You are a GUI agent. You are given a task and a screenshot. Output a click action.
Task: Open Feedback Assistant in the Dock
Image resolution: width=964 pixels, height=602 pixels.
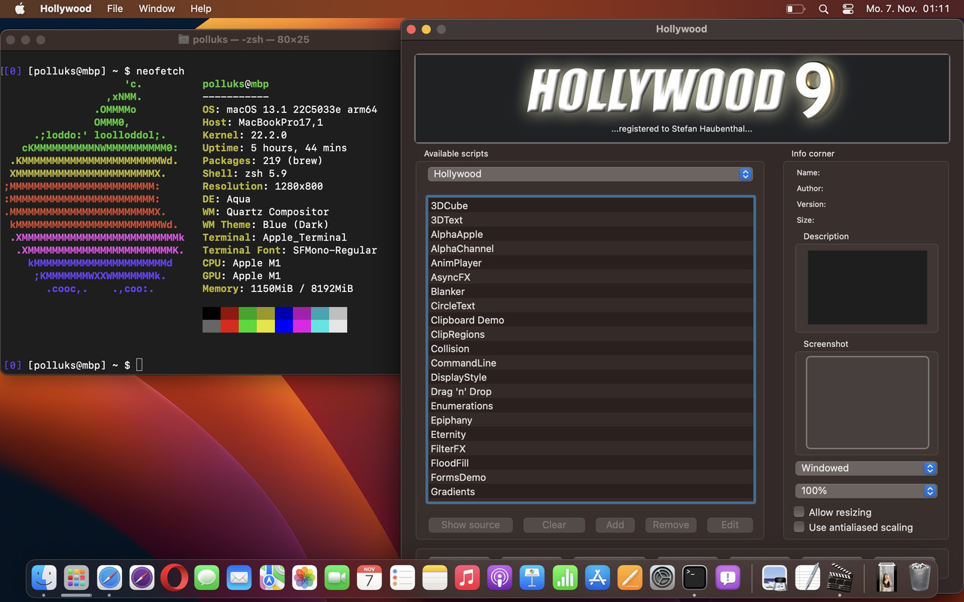[728, 578]
